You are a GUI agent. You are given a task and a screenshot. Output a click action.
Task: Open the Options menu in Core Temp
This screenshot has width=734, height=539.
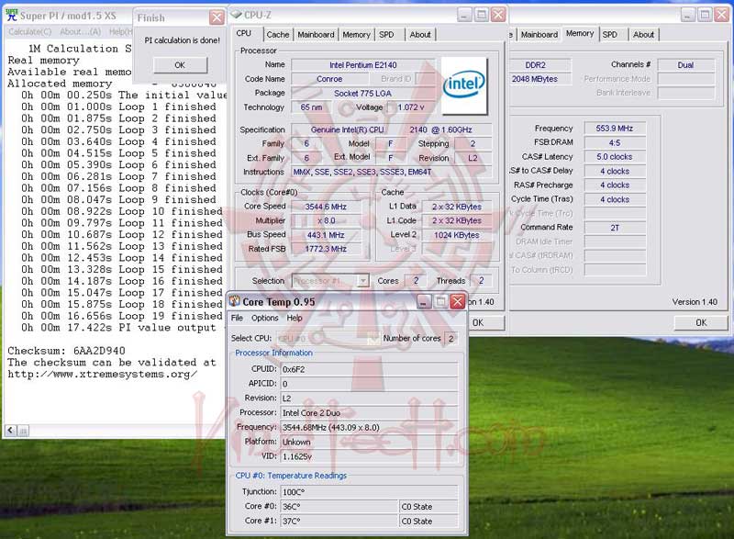point(264,318)
